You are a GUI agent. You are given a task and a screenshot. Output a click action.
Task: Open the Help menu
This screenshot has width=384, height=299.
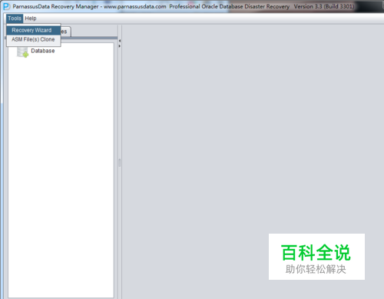tap(31, 18)
